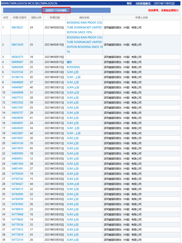The image size is (182, 243).
Task: Open registration number 54772314
Action: click(x=17, y=240)
